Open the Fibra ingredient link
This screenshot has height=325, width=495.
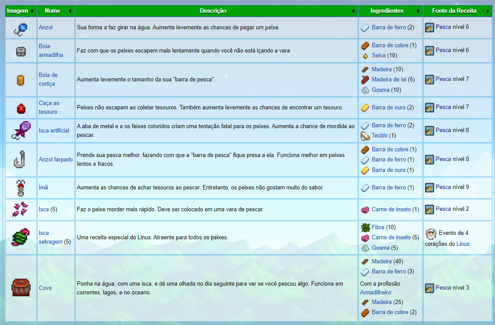pyautogui.click(x=378, y=227)
